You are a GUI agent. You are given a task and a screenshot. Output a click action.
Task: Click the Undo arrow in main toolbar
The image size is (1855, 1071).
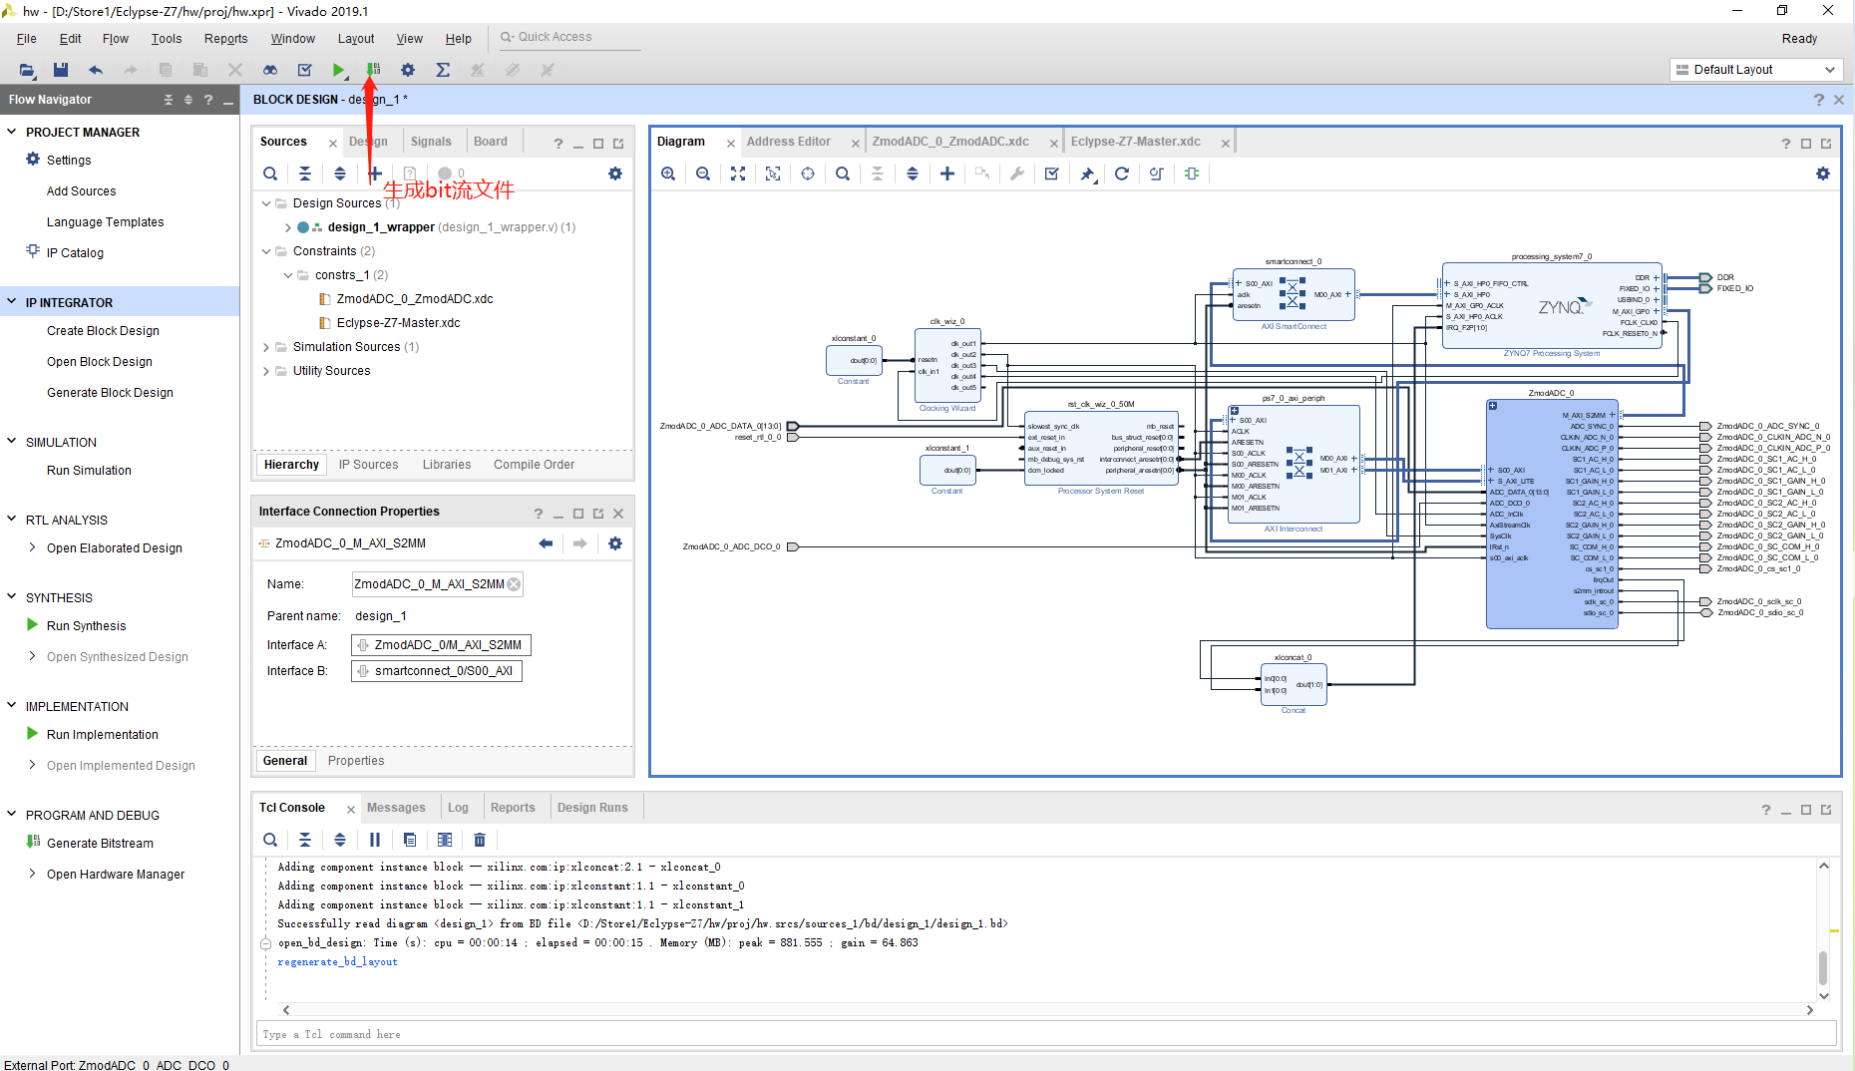point(96,70)
